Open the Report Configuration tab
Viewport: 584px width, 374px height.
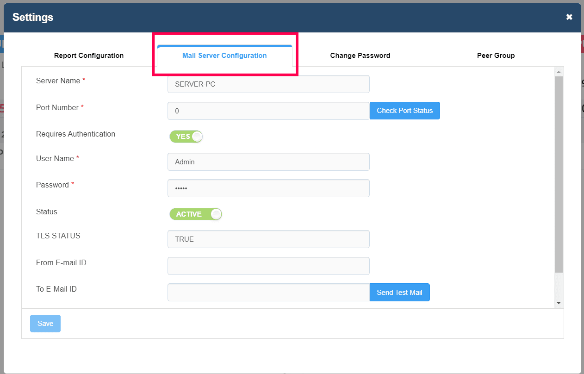tap(89, 56)
